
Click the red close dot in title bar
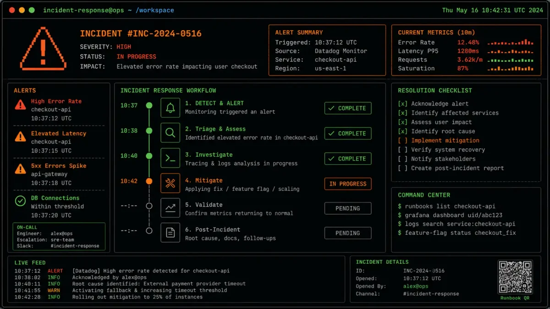[11, 10]
